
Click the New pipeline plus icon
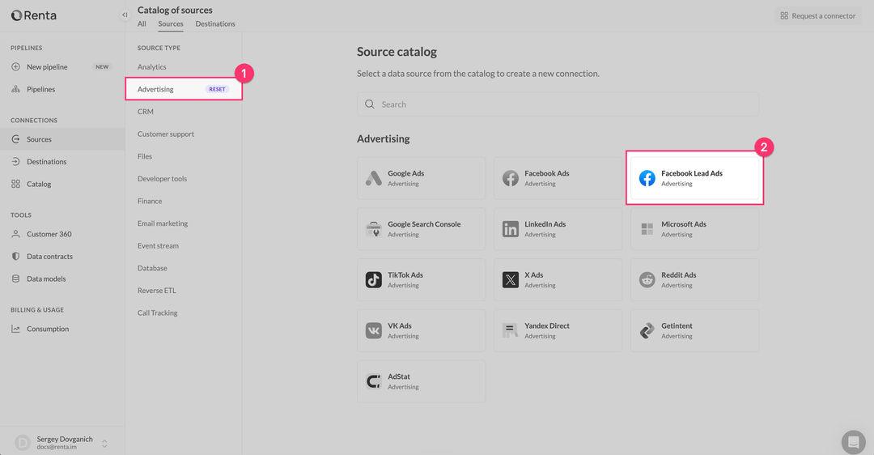click(x=15, y=67)
